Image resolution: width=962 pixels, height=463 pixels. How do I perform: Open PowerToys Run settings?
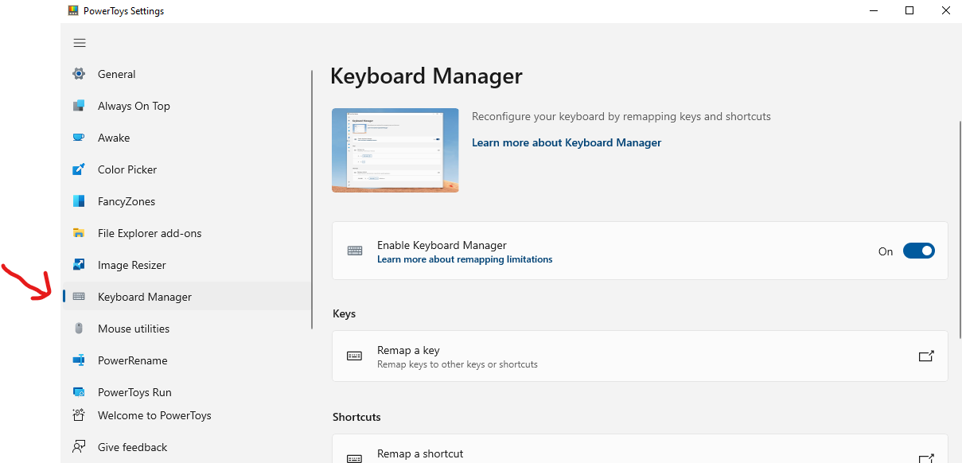point(186,392)
